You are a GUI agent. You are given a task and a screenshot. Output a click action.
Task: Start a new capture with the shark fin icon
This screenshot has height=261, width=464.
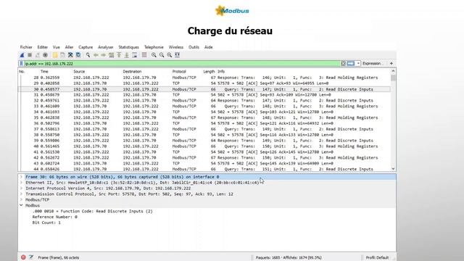pyautogui.click(x=22, y=55)
